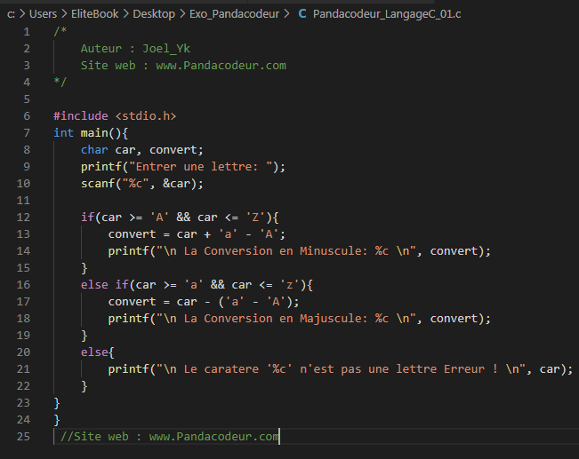This screenshot has width=579, height=459.
Task: Click 'scanf' call on line 10
Action: (x=98, y=184)
